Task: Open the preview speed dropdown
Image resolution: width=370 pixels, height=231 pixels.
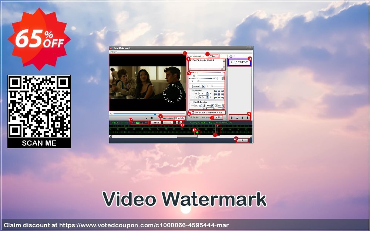Action: coord(180,118)
